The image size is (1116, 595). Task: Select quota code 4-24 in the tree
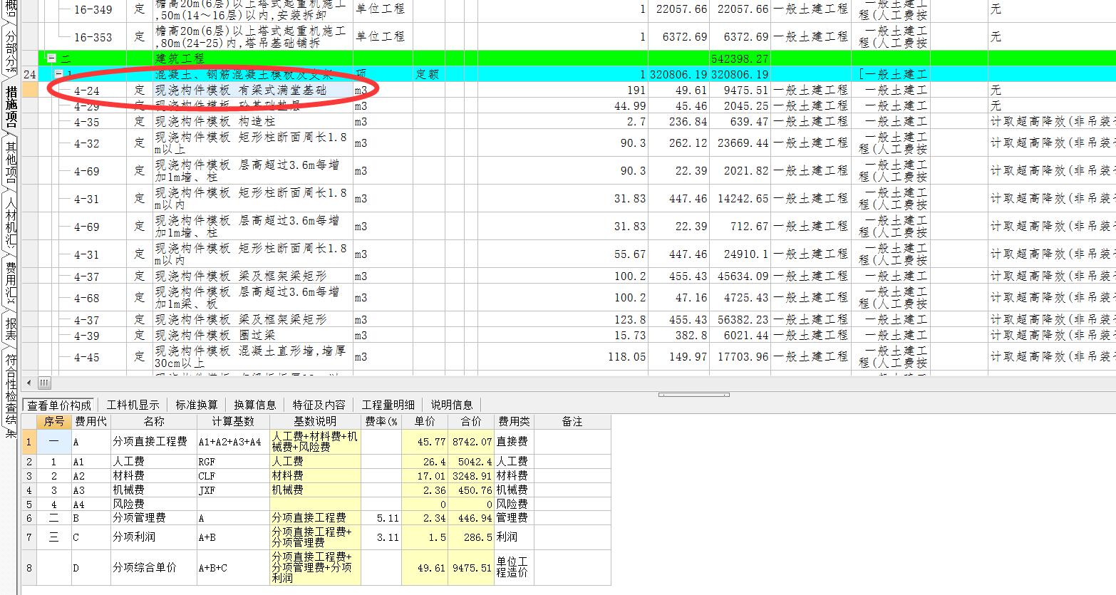point(87,90)
